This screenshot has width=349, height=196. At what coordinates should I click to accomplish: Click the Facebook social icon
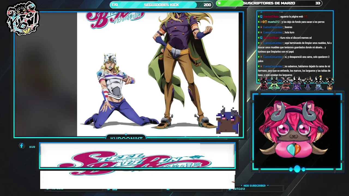tap(22, 146)
